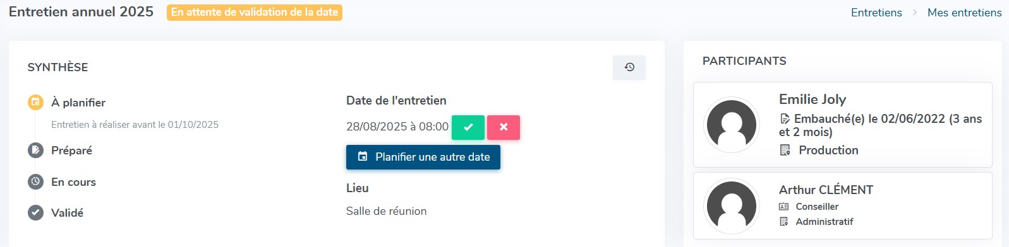
Task: Select the Préparé step icon
Action: [36, 150]
